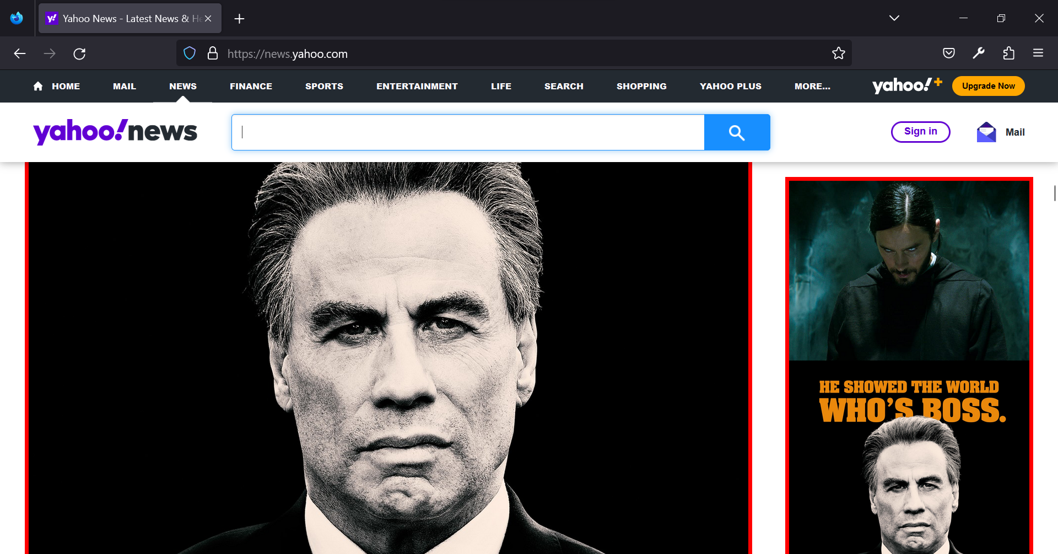Open a new tab with plus button
Screen dimensions: 1058x554
click(x=239, y=19)
